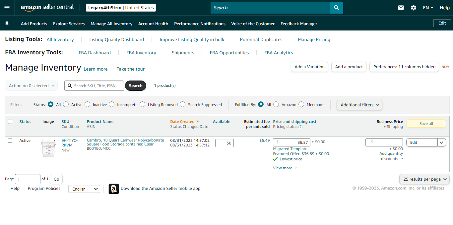453x225 pixels.
Task: Click the search magnifier button
Action: (x=337, y=8)
